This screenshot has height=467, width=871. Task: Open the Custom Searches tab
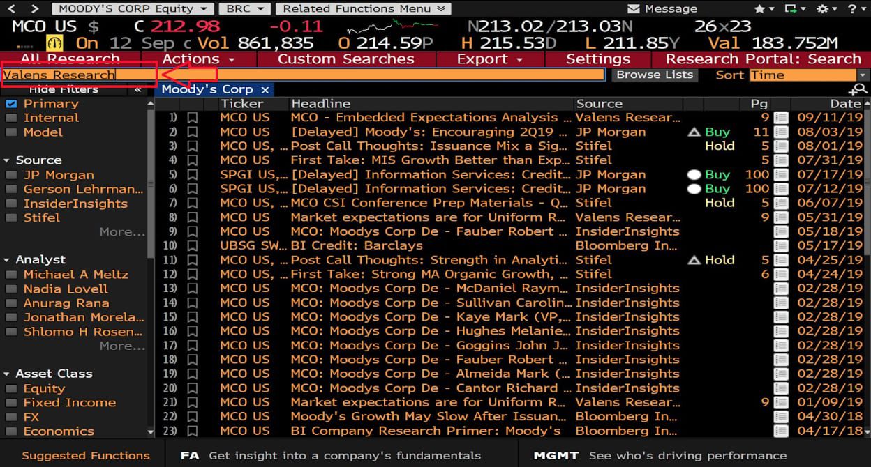[346, 59]
